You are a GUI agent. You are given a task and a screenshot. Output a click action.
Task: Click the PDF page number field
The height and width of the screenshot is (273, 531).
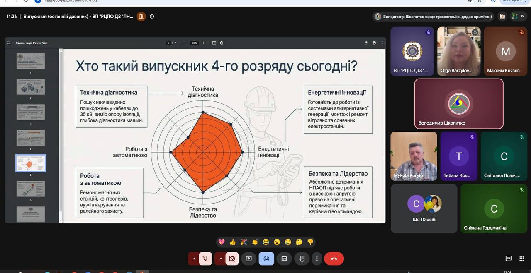click(168, 43)
